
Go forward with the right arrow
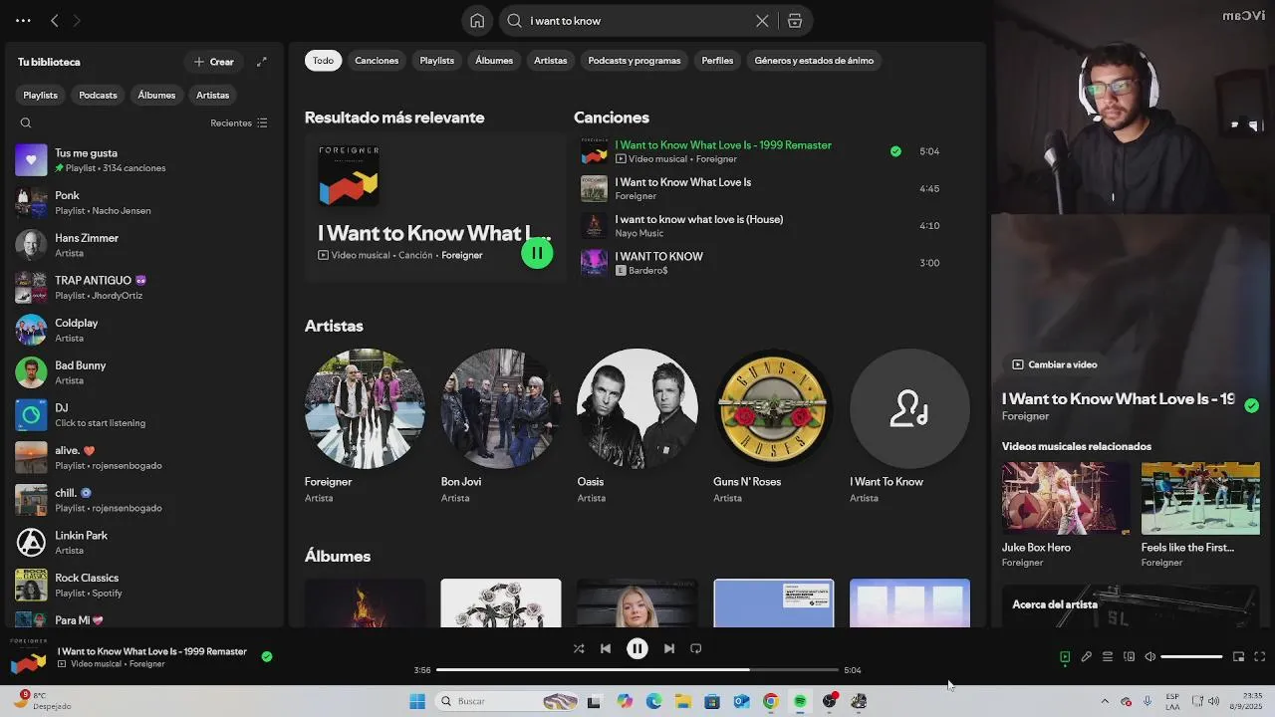[77, 20]
